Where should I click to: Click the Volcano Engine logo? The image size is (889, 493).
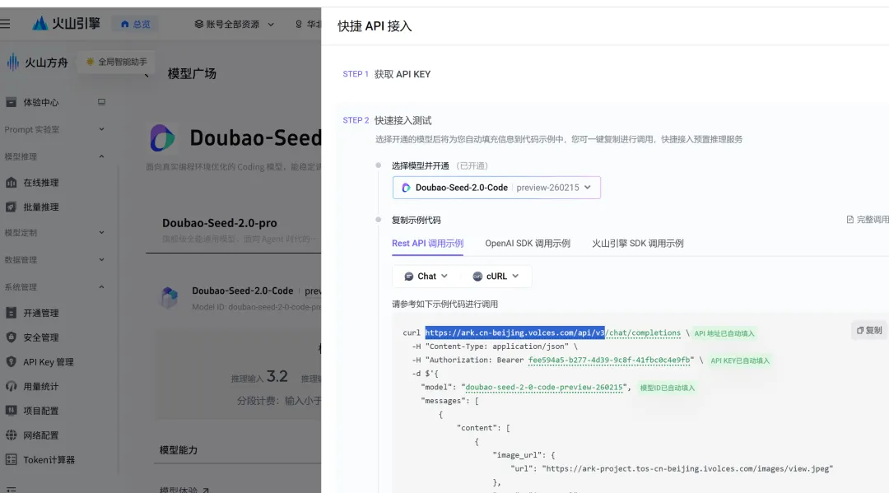point(67,23)
